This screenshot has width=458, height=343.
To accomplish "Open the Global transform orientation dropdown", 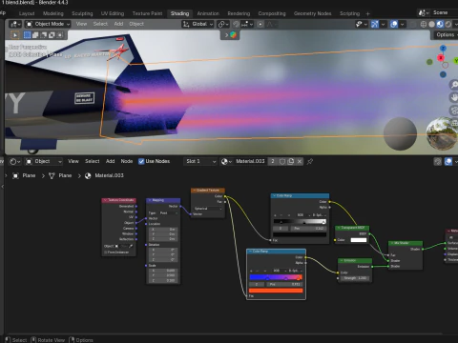I will click(x=198, y=24).
